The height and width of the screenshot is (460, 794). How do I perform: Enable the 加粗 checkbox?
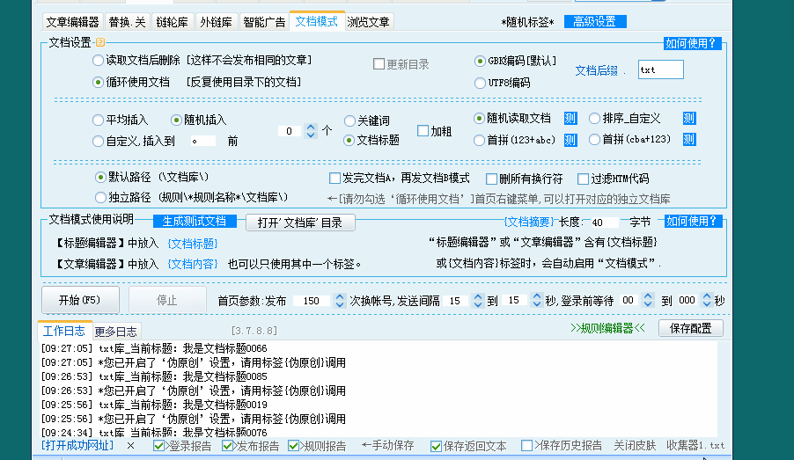click(x=423, y=130)
